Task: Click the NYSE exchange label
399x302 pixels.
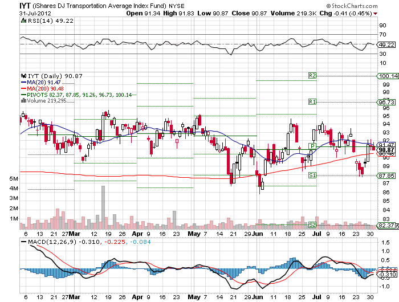Action: pyautogui.click(x=177, y=6)
